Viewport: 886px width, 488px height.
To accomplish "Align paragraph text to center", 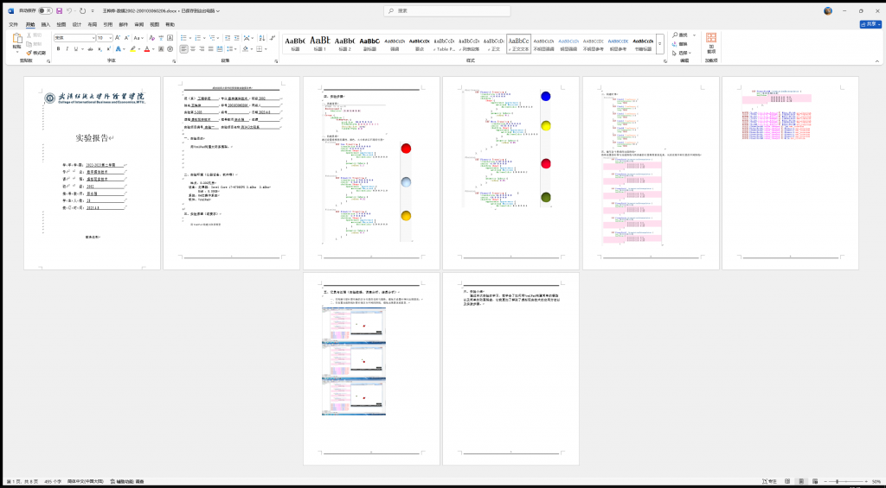I will (x=194, y=49).
